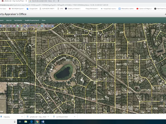166x124 pixels.
Task: Click the yellow-white select tool beside Identify
Action: (x=4, y=26)
